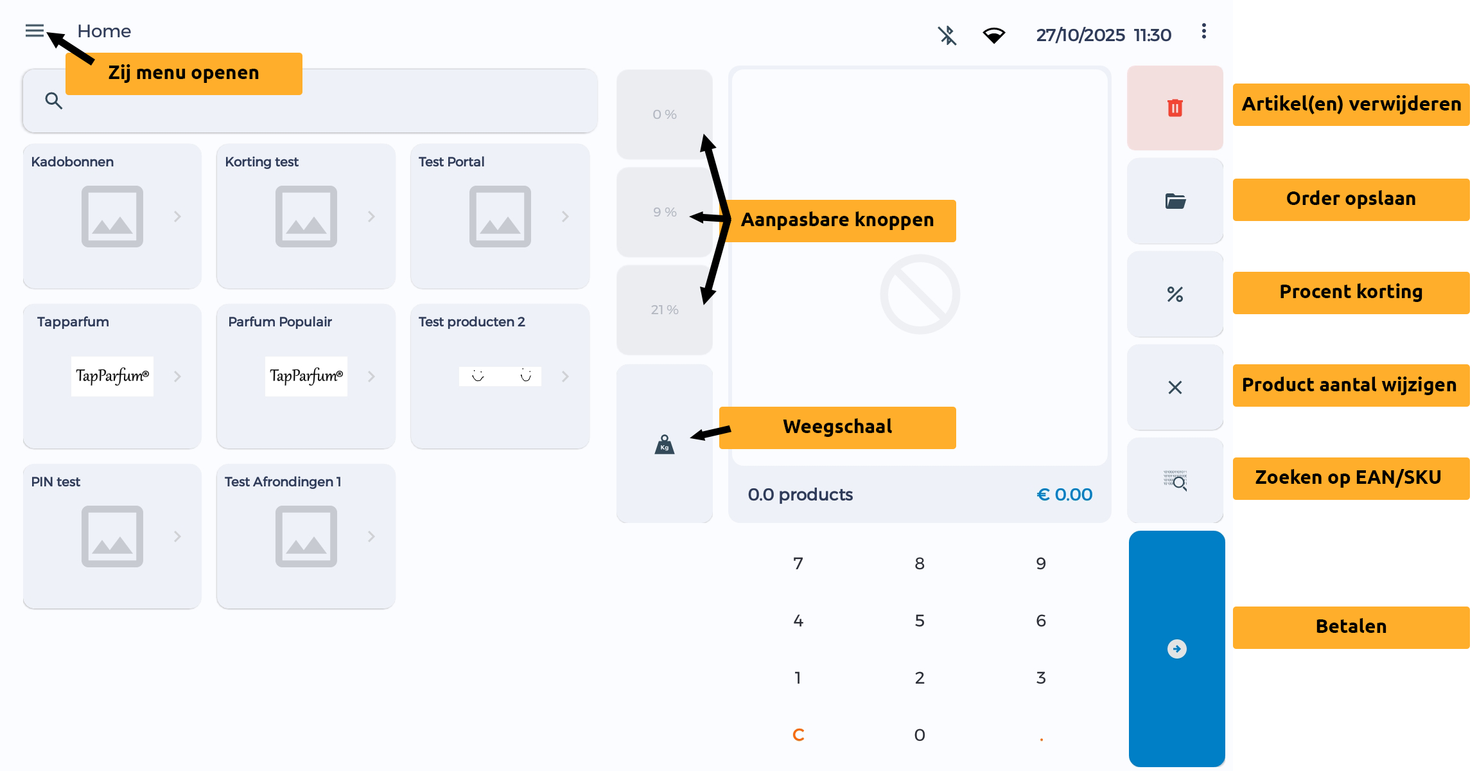
Task: Click the Bluetooth disabled status icon
Action: tap(947, 35)
